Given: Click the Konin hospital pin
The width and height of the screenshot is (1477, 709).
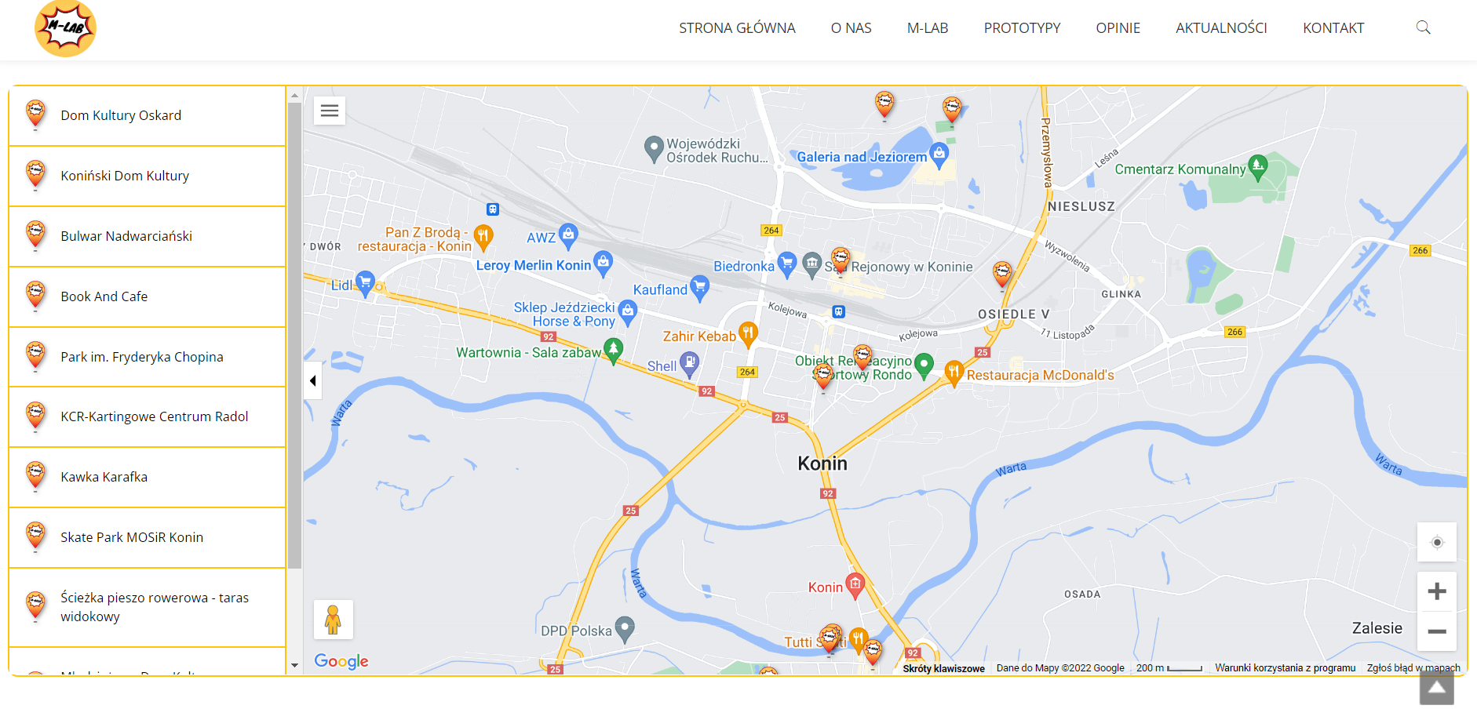Looking at the screenshot, I should (855, 585).
